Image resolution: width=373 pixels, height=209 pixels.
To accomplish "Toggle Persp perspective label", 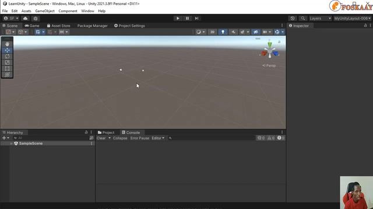I will click(269, 66).
